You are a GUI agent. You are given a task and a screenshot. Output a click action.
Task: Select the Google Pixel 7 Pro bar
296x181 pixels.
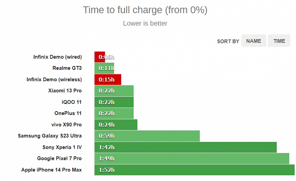point(192,158)
